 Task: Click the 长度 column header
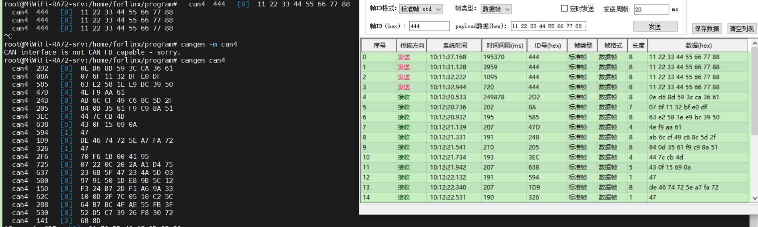638,45
